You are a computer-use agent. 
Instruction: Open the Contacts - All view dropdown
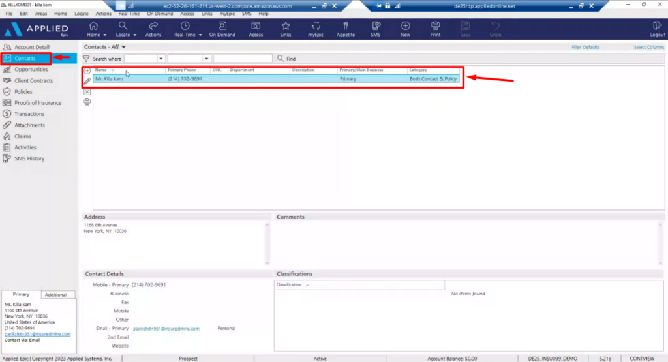pos(123,47)
